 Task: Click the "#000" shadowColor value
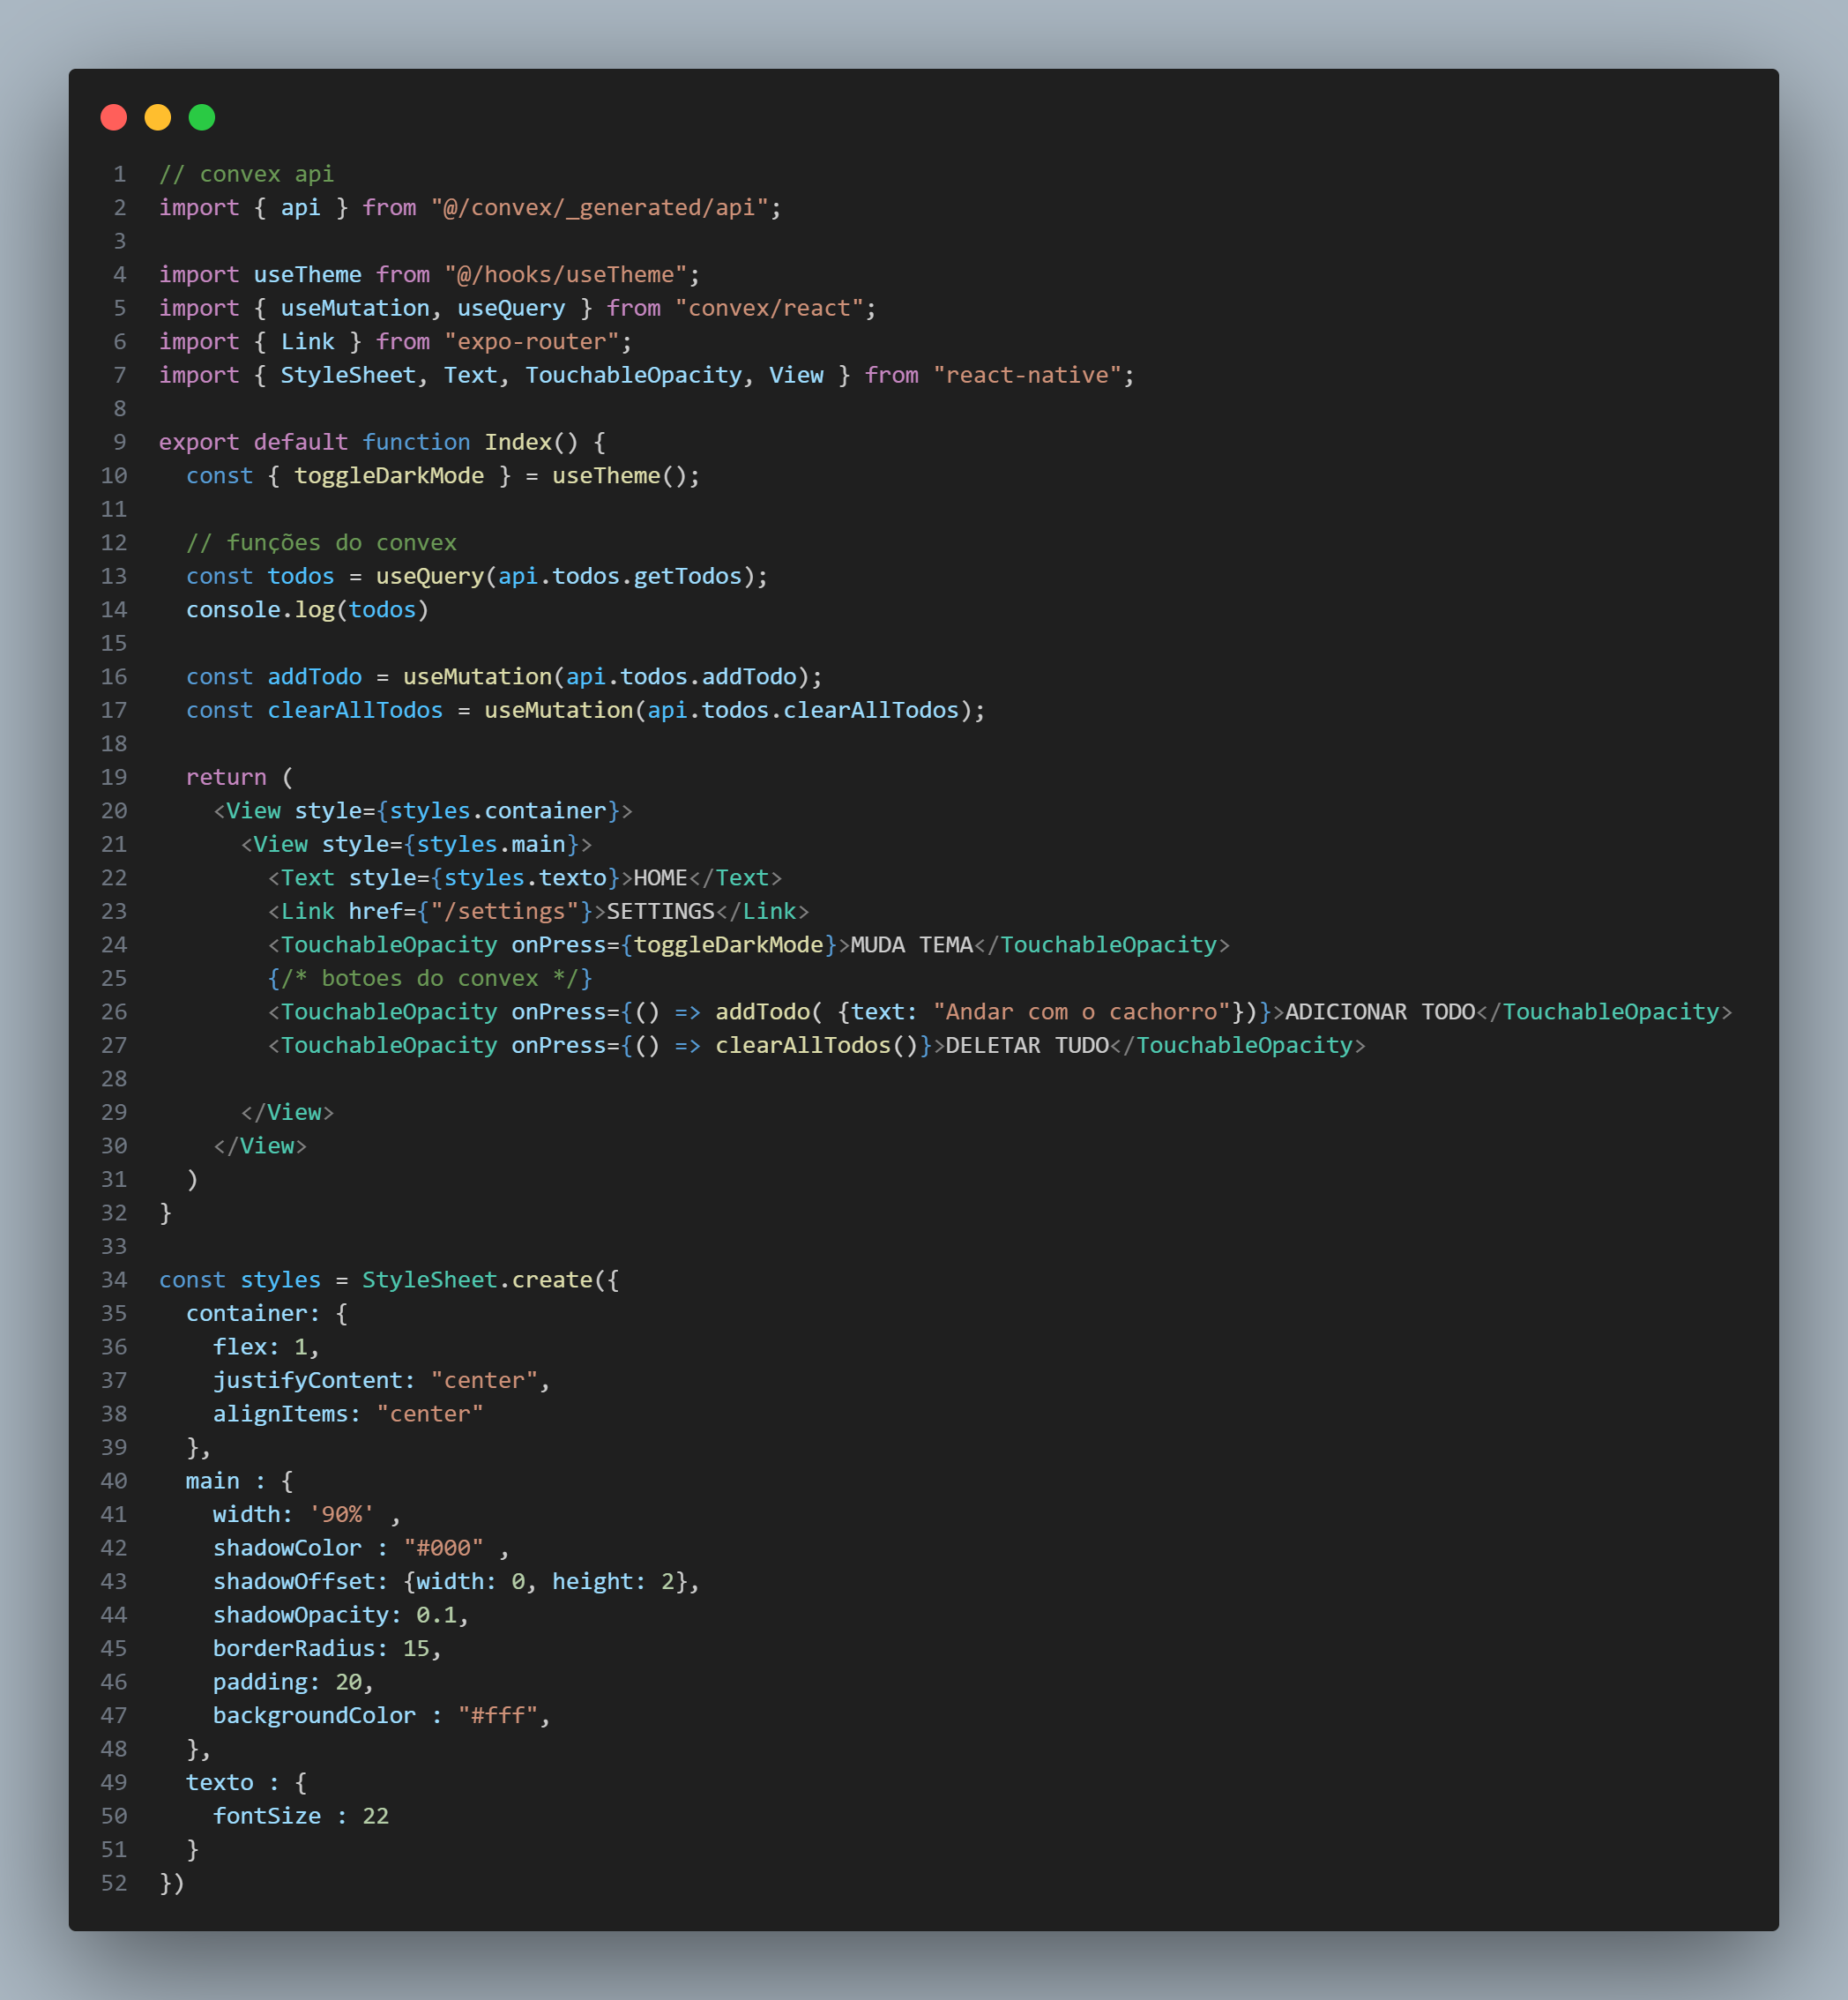(443, 1548)
